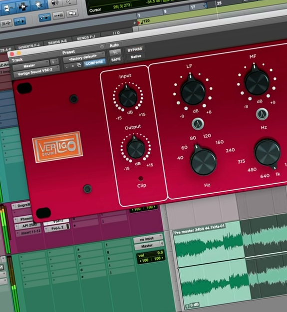Click the left pan 100 value on green track
The height and width of the screenshot is (312, 287).
click(x=144, y=260)
